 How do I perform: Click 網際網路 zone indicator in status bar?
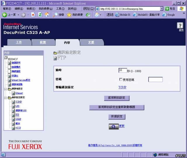(x=161, y=155)
